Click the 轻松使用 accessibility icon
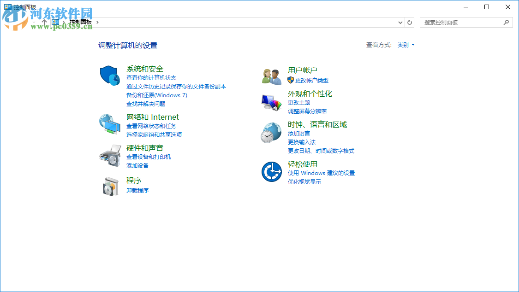Screen dimensions: 519x292 click(x=272, y=171)
